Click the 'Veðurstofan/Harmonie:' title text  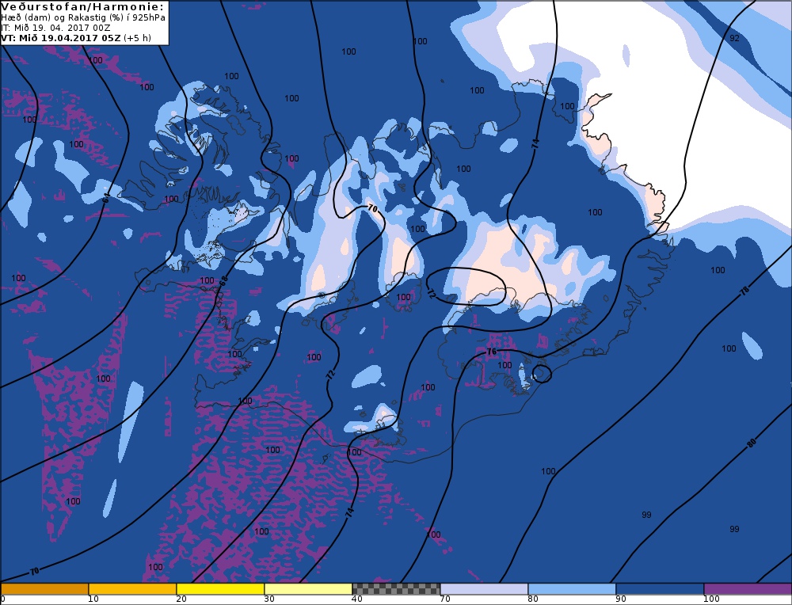pos(83,6)
